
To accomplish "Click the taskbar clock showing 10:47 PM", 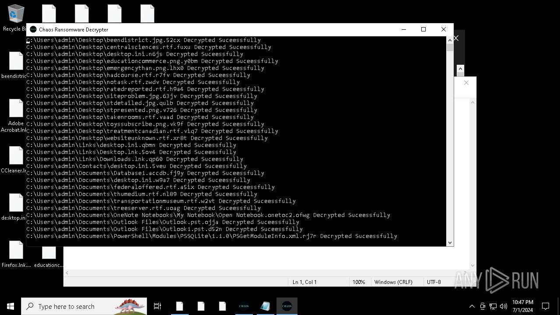I will pos(523,306).
